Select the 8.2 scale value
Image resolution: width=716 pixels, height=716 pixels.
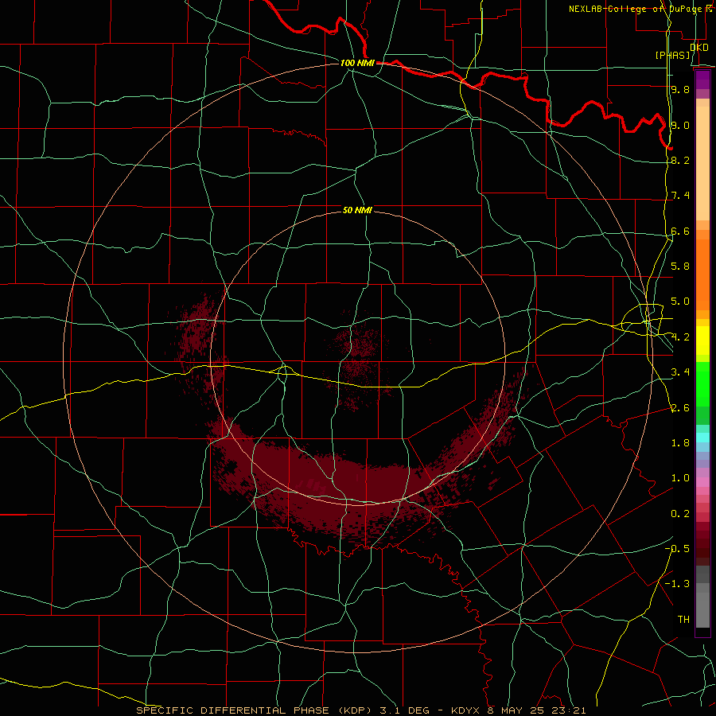(x=680, y=160)
